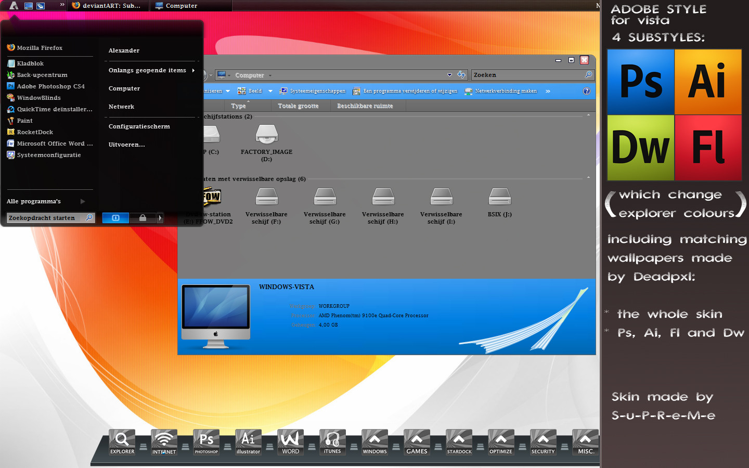749x468 pixels.
Task: Open the OPTIMIZE dock folder
Action: [501, 443]
